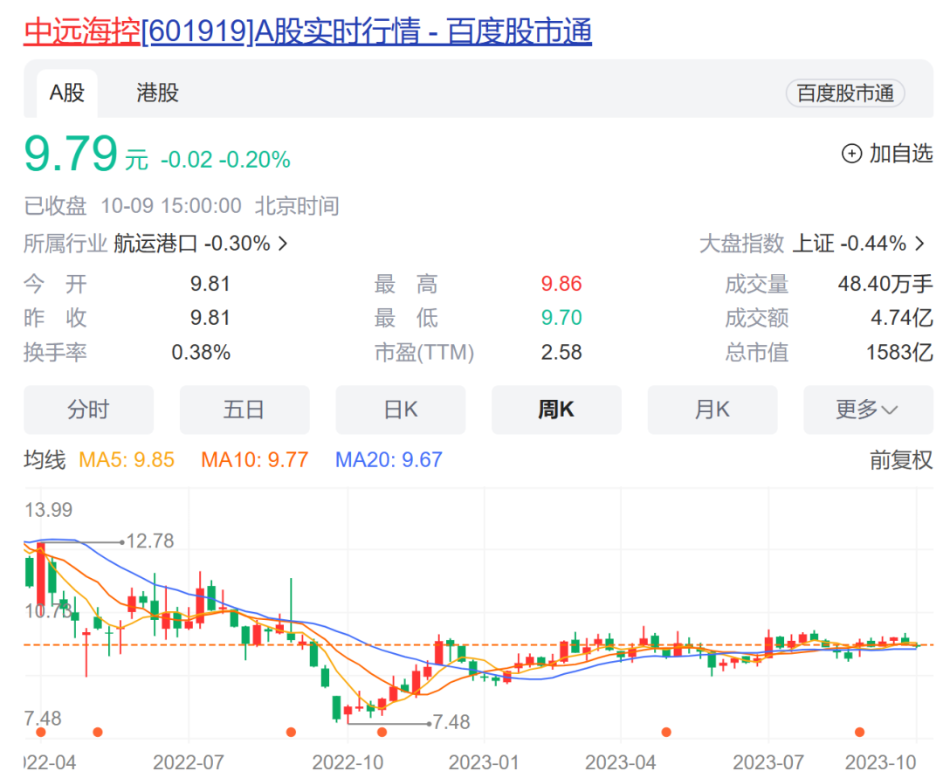Click the 最低 value 9.70

coord(561,318)
